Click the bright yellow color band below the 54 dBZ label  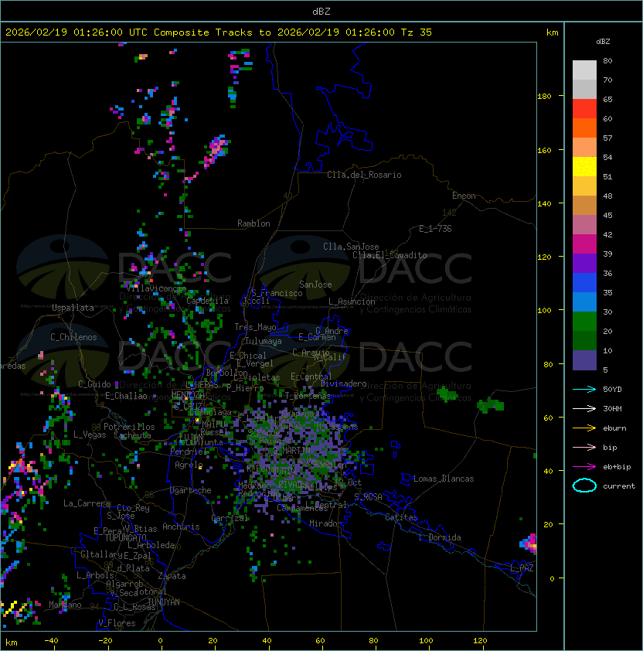point(584,167)
